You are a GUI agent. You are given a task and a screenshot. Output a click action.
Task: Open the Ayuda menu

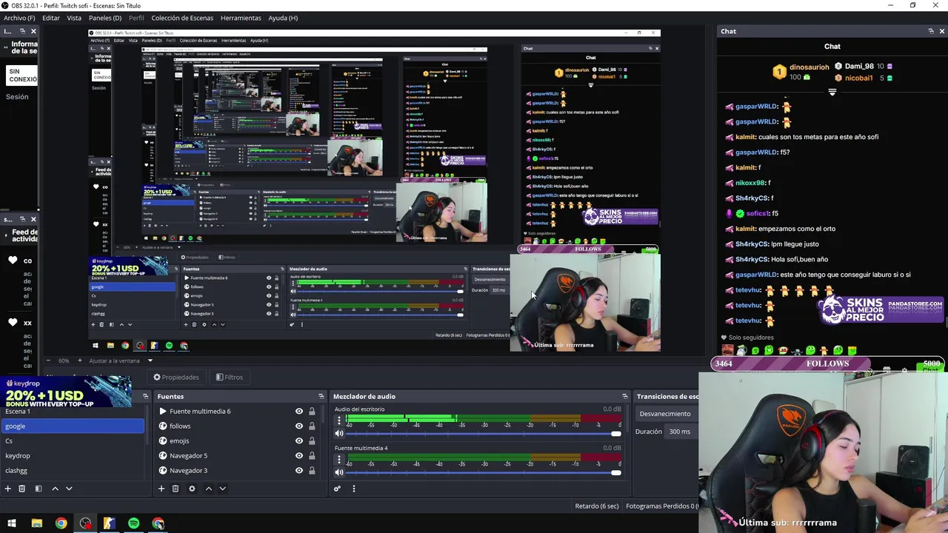[283, 18]
